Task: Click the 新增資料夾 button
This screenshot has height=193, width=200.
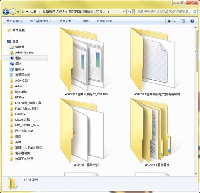Action: coord(104,21)
